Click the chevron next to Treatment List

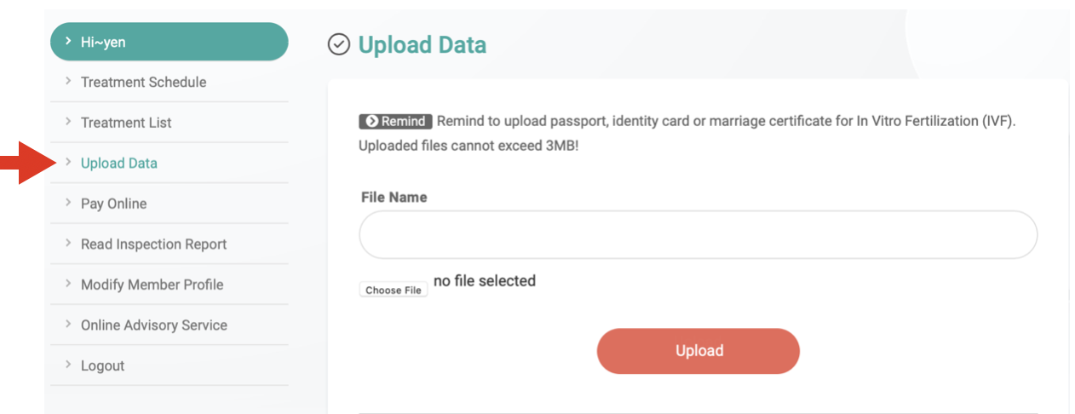click(68, 122)
